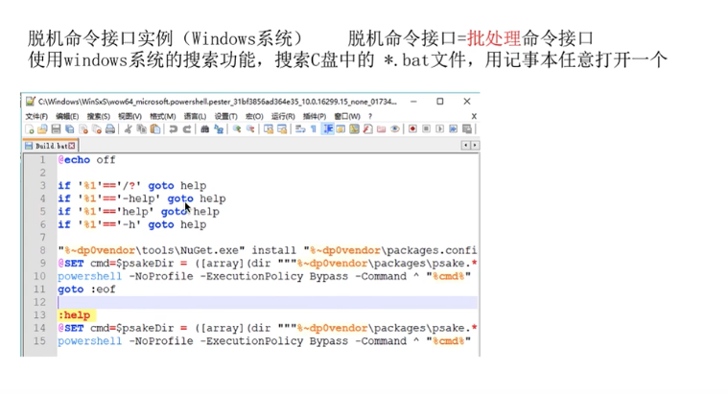Run macro multiple times icon
Screen dimensions: 728x394
coord(453,129)
